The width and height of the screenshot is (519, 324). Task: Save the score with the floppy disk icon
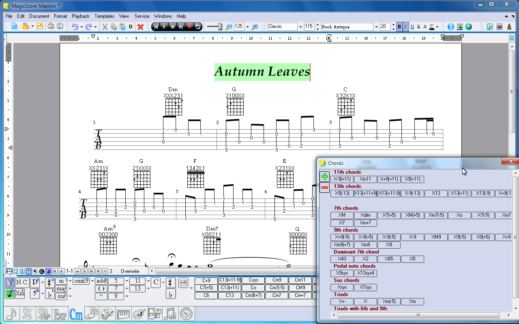pyautogui.click(x=40, y=27)
